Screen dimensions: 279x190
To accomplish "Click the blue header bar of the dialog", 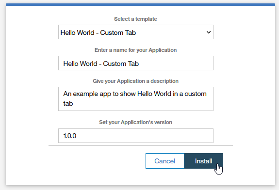I will (x=140, y=4).
